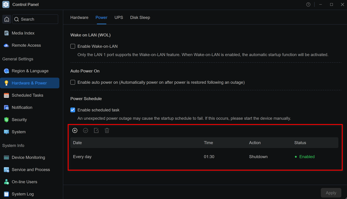Open Security settings
Image resolution: width=347 pixels, height=199 pixels.
point(30,120)
